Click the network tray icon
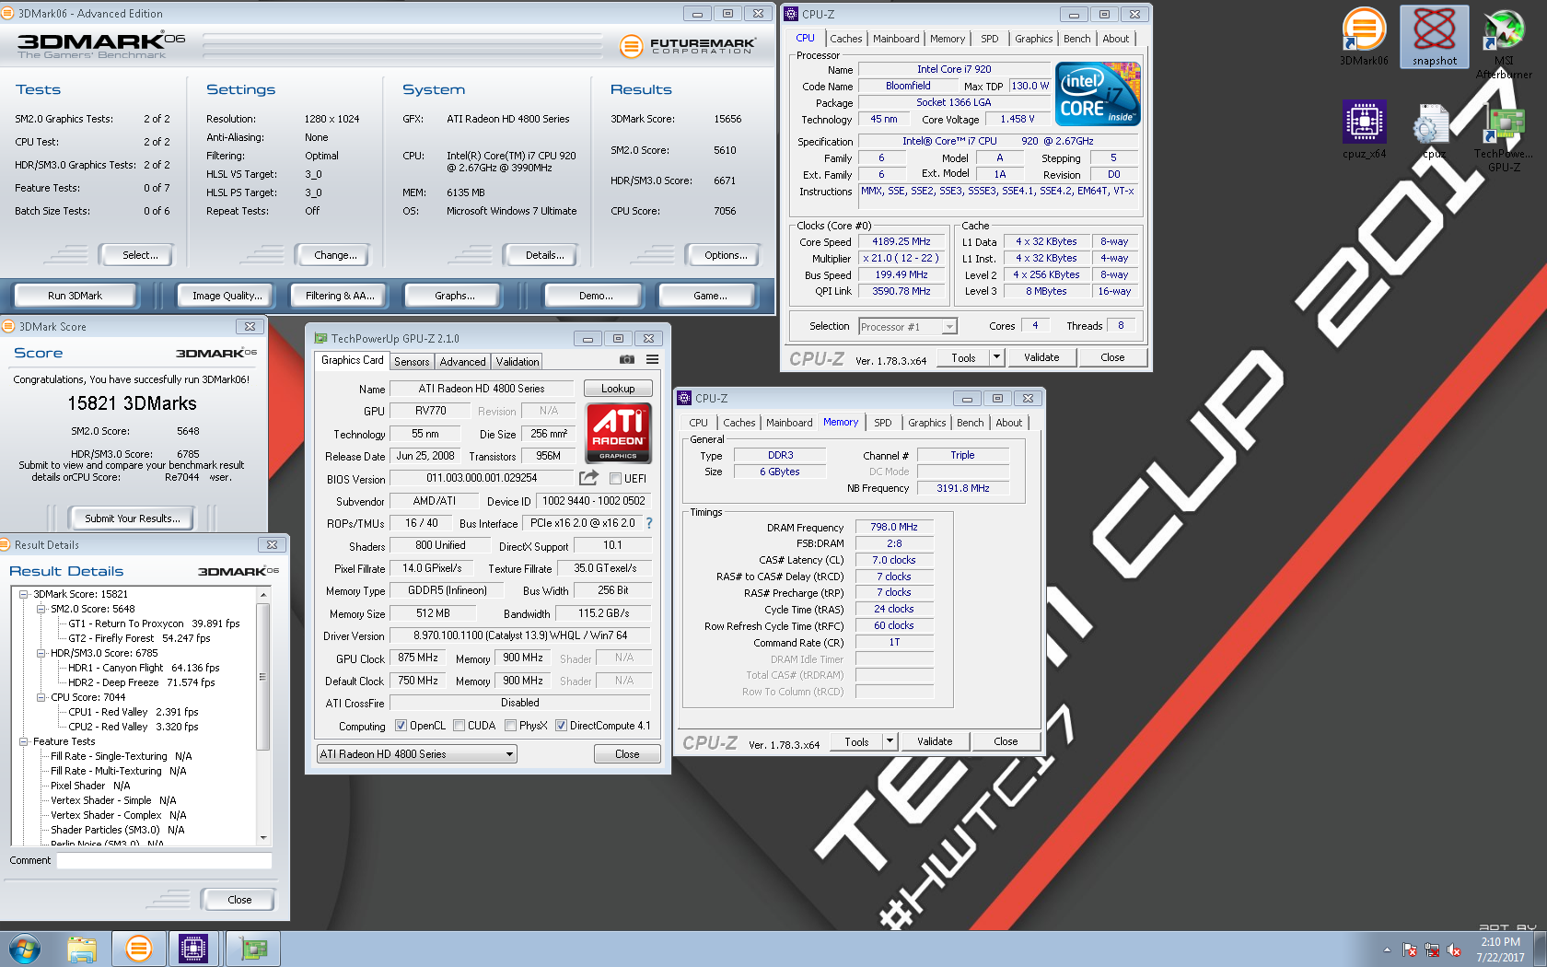Screen dimensions: 1547x967 tap(1432, 950)
